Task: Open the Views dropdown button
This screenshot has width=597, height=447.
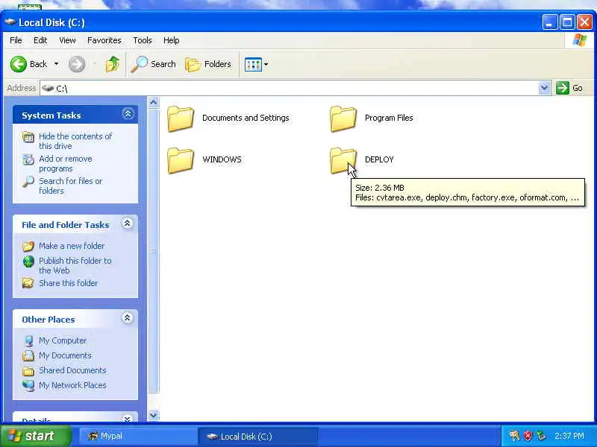Action: point(256,64)
